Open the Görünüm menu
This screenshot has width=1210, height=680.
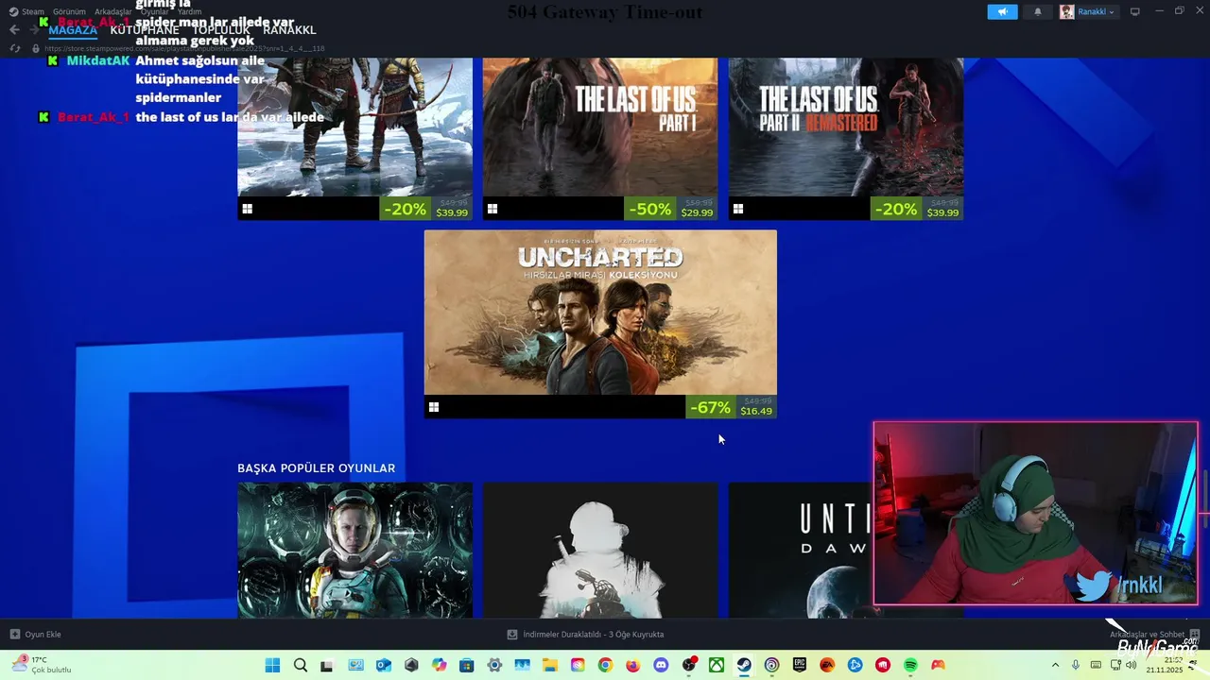tap(69, 11)
